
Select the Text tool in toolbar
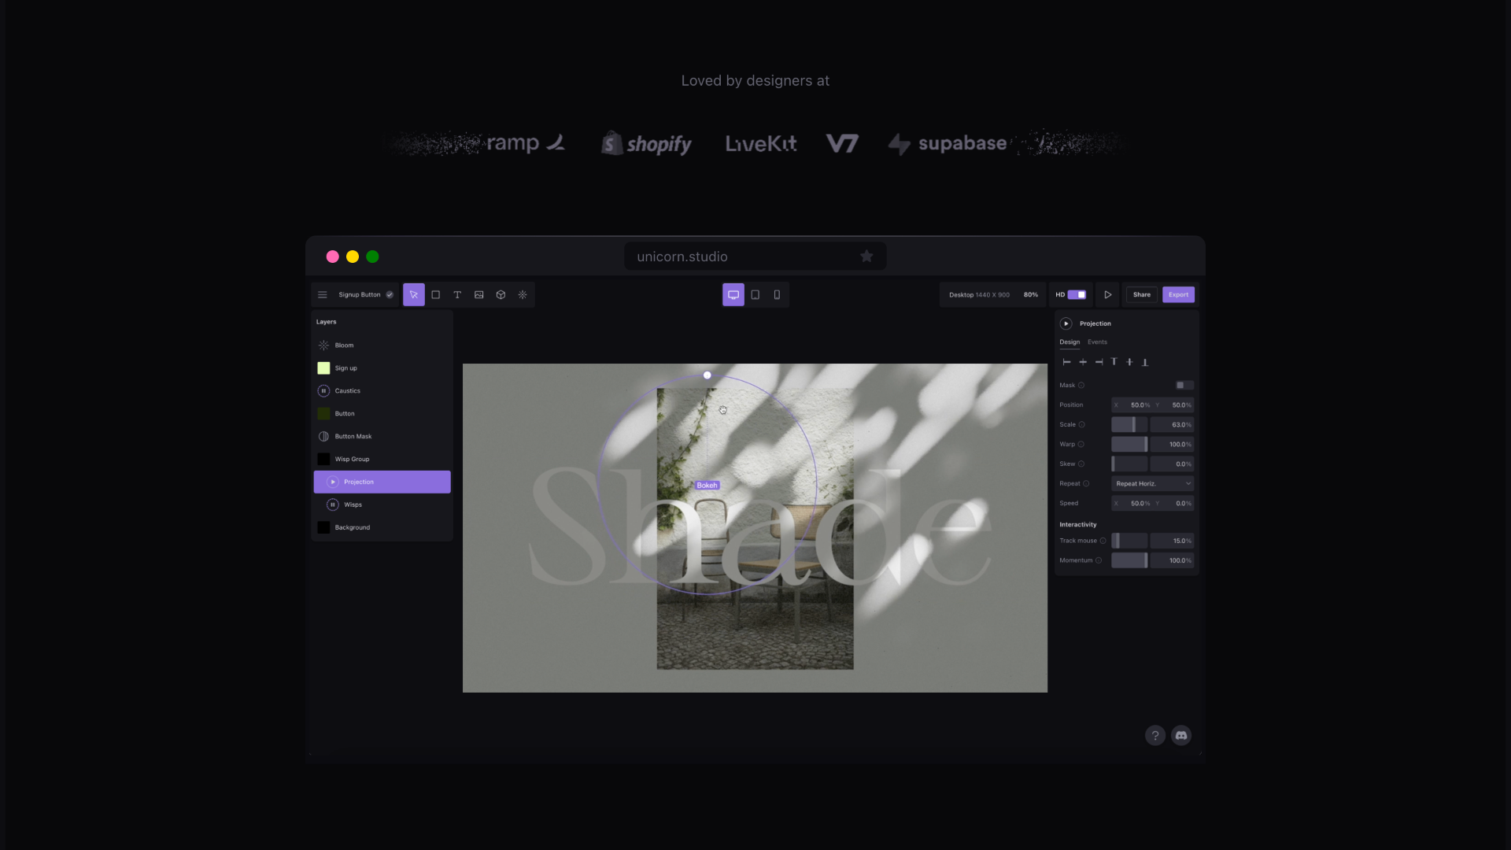pyautogui.click(x=457, y=294)
